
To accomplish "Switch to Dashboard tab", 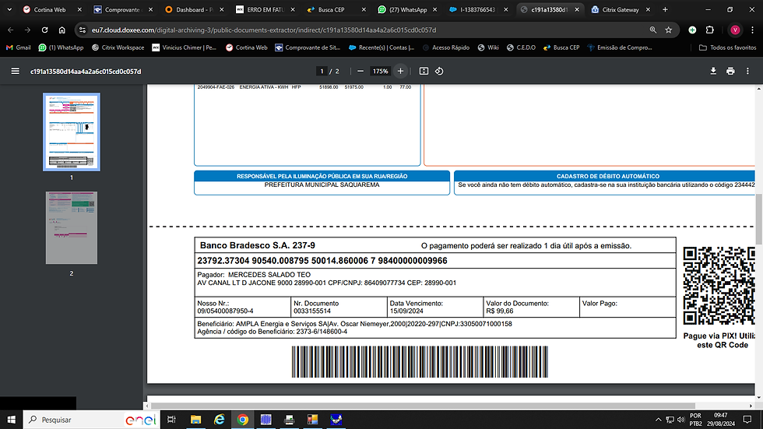I will coord(194,9).
